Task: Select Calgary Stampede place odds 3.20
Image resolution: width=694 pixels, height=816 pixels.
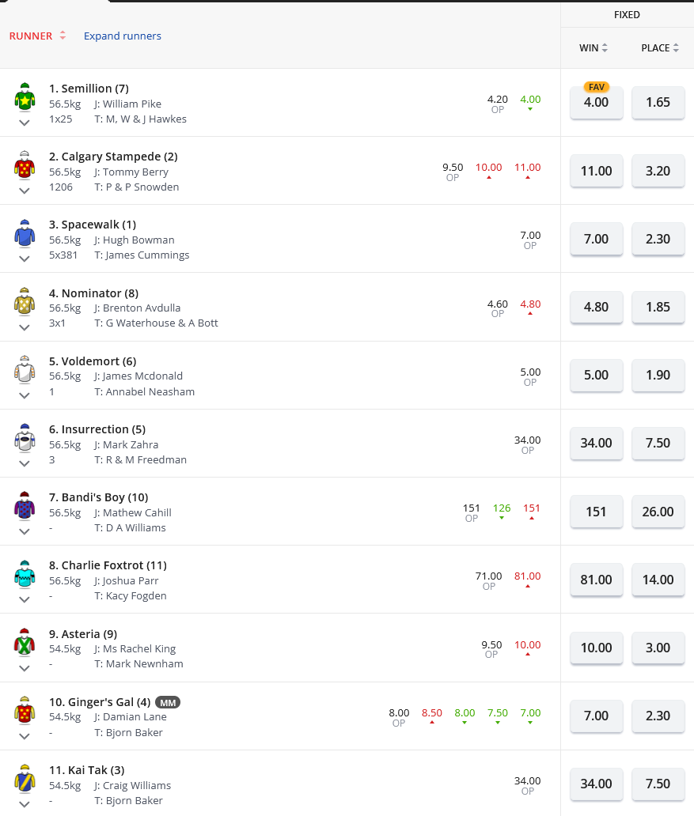Action: click(658, 171)
